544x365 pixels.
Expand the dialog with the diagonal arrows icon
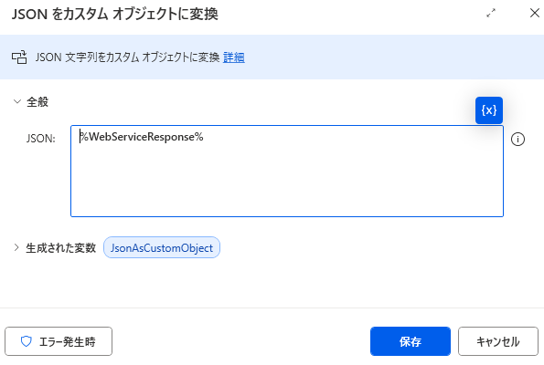click(491, 13)
